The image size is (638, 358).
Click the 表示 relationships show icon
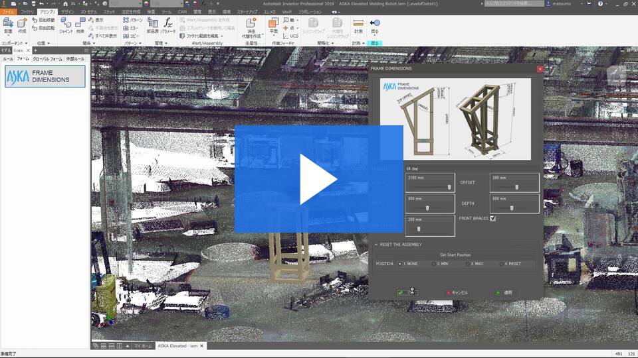(x=96, y=20)
